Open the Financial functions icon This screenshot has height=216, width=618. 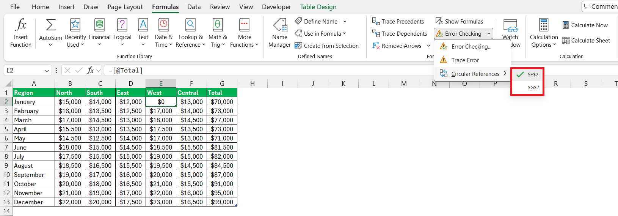(x=99, y=25)
